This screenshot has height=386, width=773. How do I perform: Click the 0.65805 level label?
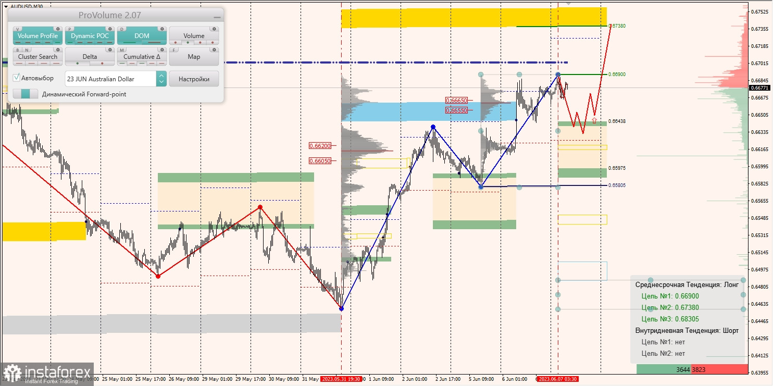(x=617, y=185)
